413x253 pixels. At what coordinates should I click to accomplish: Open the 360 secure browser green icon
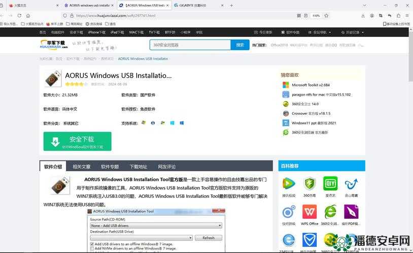(x=330, y=212)
